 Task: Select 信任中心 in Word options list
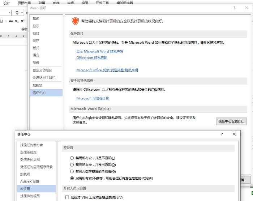coord(46,93)
